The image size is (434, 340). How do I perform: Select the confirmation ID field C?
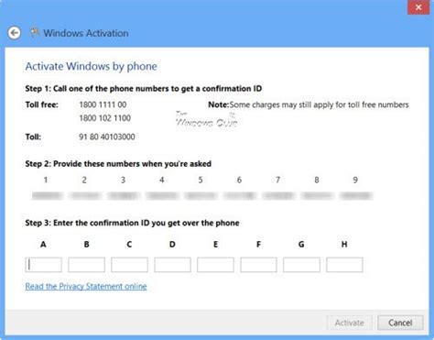[129, 265]
